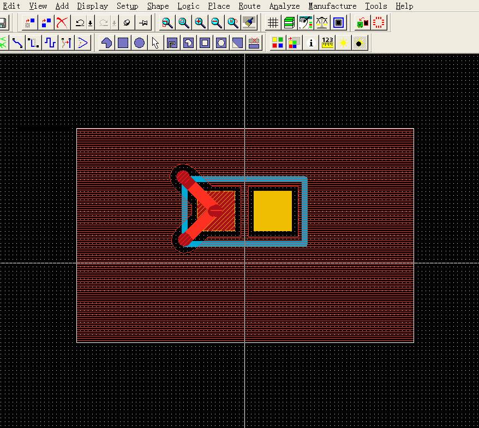Select the circular void shape tool
Image resolution: width=479 pixels, height=428 pixels.
221,43
